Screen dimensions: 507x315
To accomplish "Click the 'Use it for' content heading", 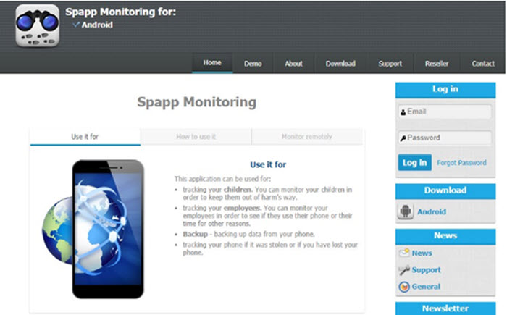I will tap(268, 164).
